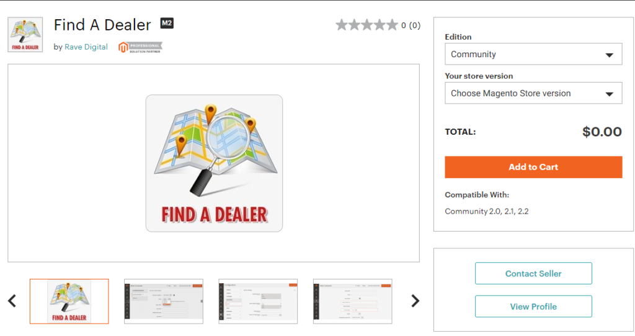Click the M2 platform badge
The image size is (635, 336).
tap(166, 24)
